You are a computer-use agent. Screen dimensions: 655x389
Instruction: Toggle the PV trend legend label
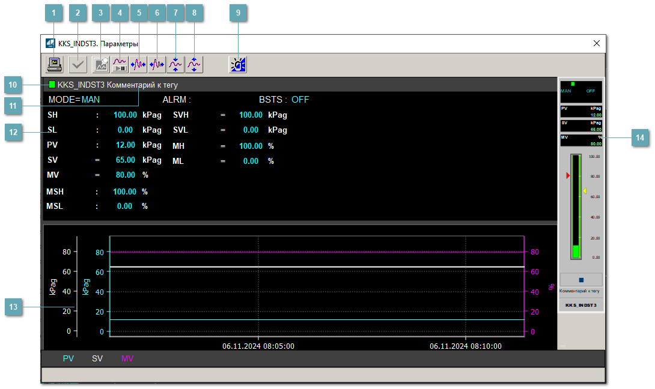[x=69, y=358]
